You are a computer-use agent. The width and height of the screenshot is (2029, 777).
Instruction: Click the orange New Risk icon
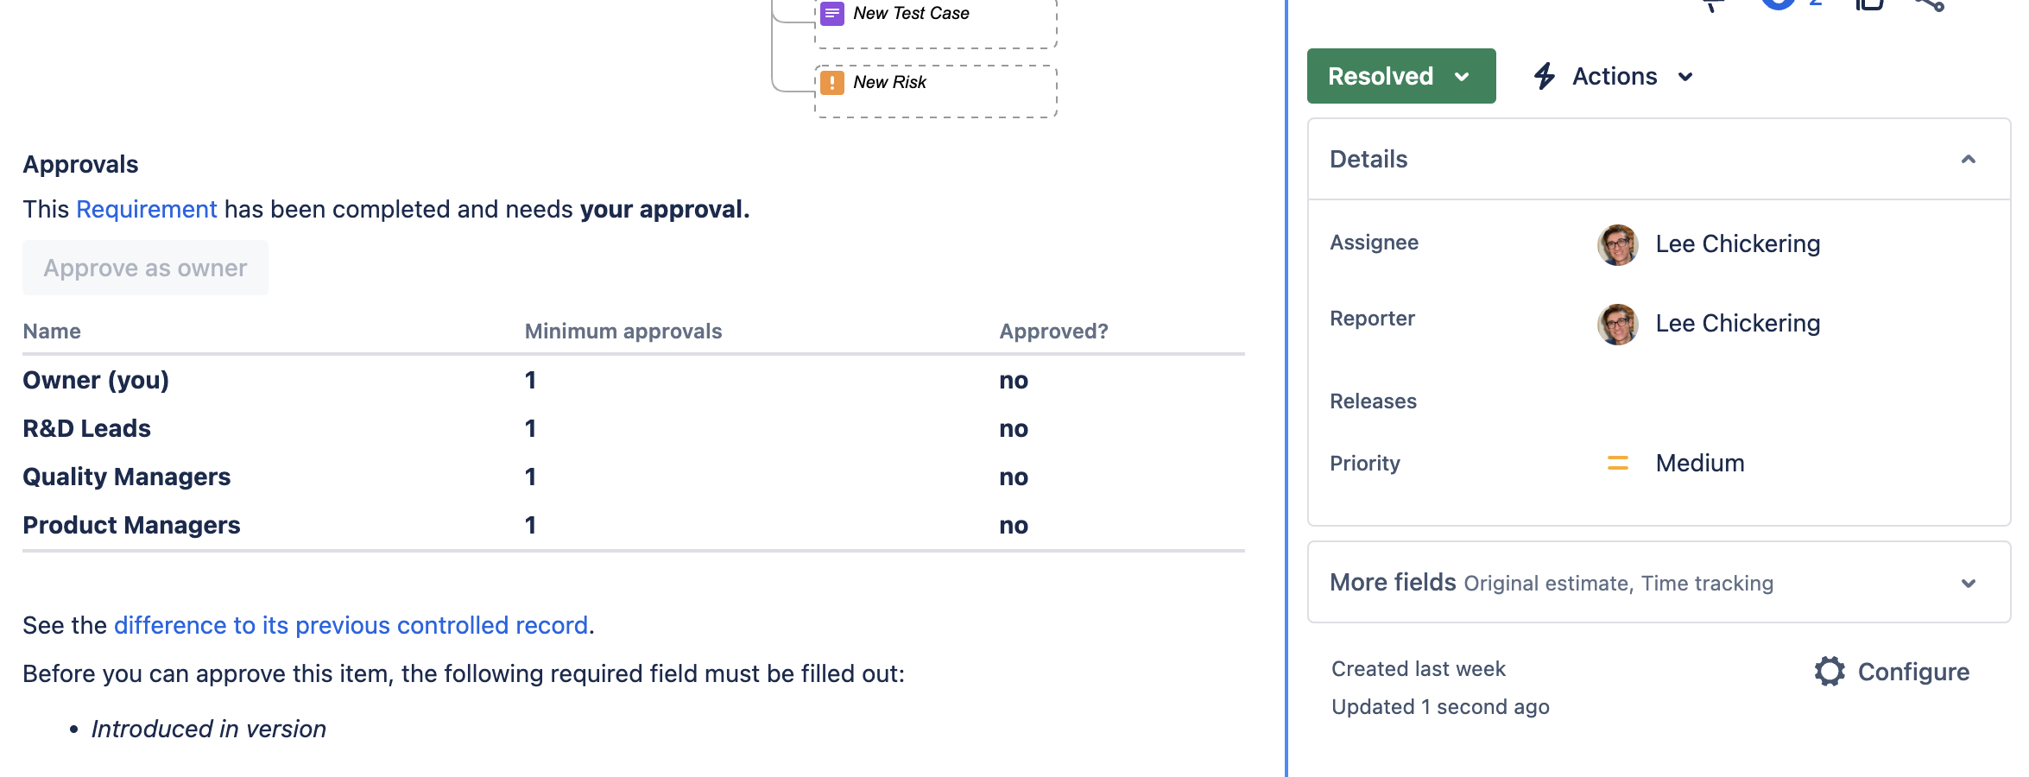(x=831, y=83)
